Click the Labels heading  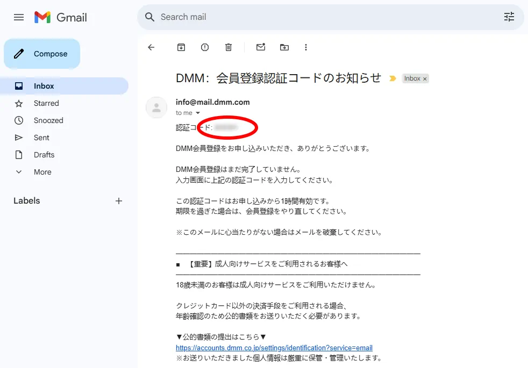point(26,201)
